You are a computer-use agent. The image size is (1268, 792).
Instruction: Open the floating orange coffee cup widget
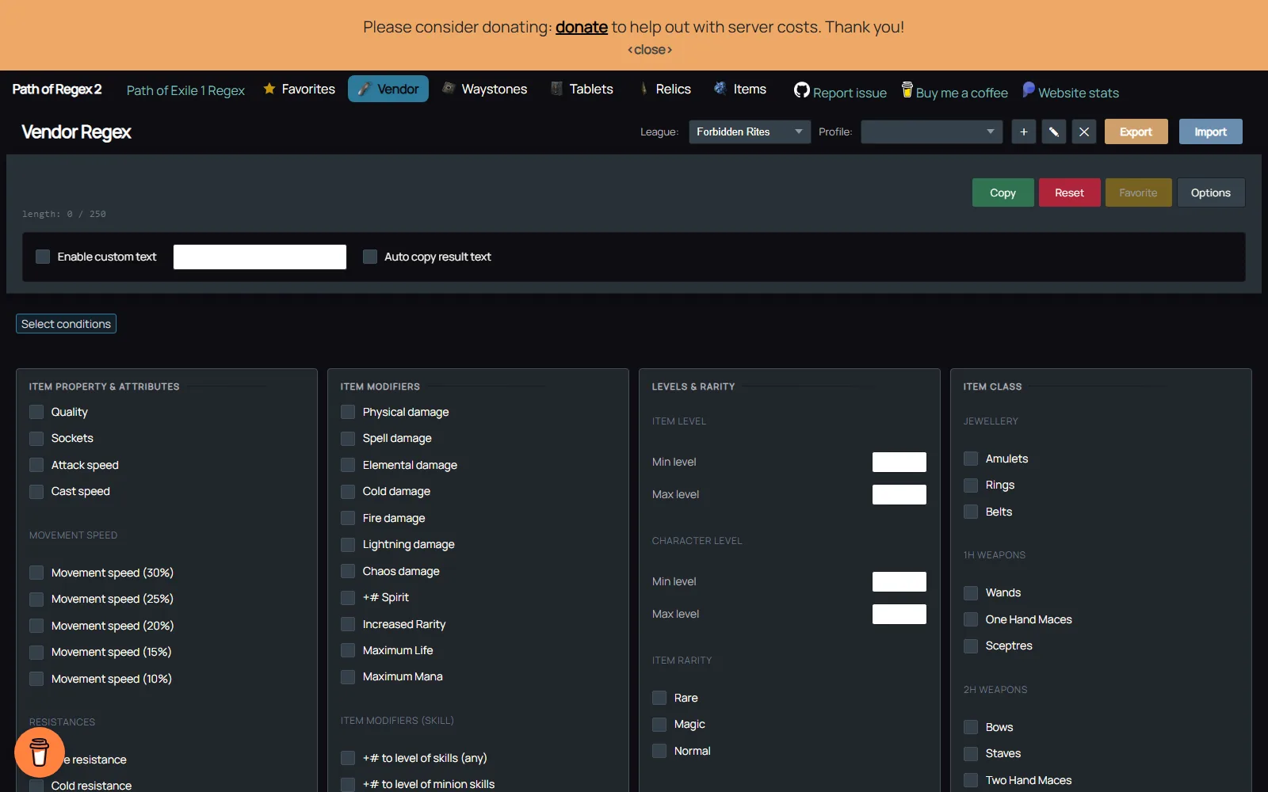(x=39, y=752)
